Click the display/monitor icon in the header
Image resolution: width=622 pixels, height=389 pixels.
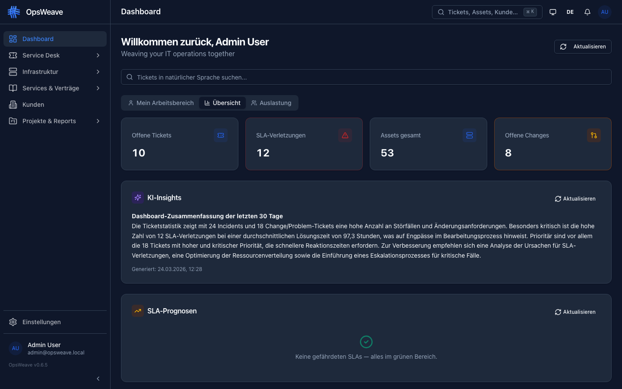click(x=552, y=12)
